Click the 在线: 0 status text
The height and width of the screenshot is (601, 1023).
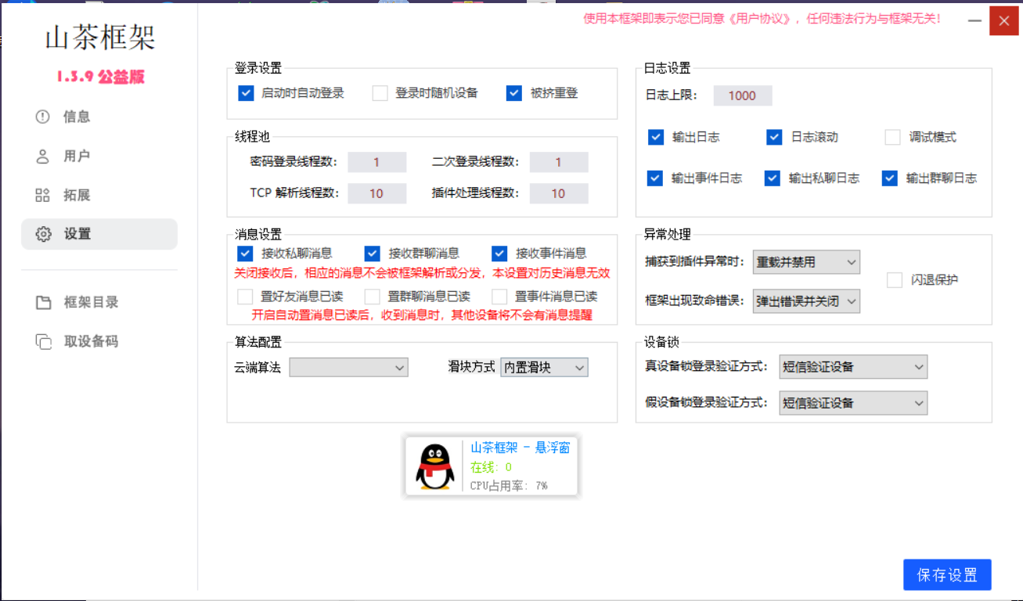[491, 467]
